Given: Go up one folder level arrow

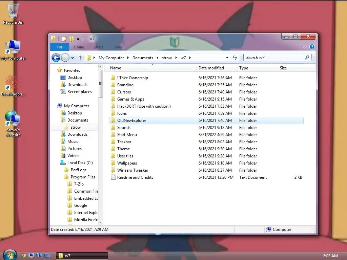Looking at the screenshot, I should coord(80,58).
